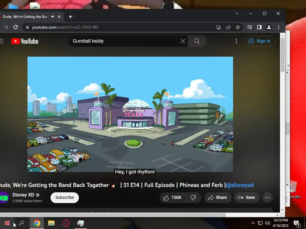Open Windows taskbar search
The height and width of the screenshot is (229, 306).
click(x=22, y=223)
